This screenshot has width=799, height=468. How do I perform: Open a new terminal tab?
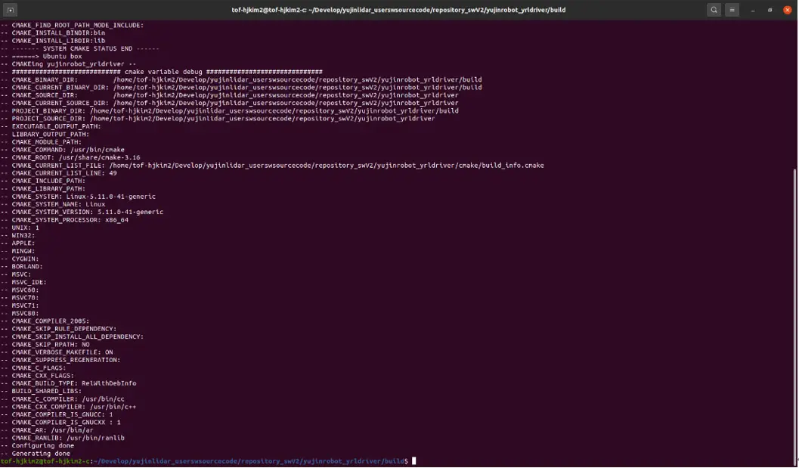coord(10,10)
